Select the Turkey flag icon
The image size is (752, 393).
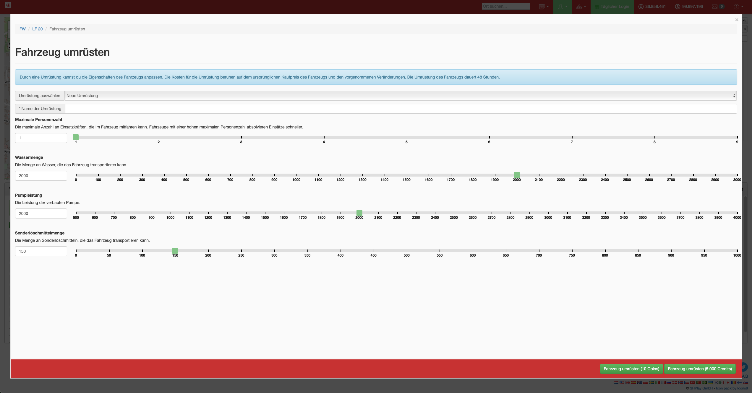(x=693, y=382)
